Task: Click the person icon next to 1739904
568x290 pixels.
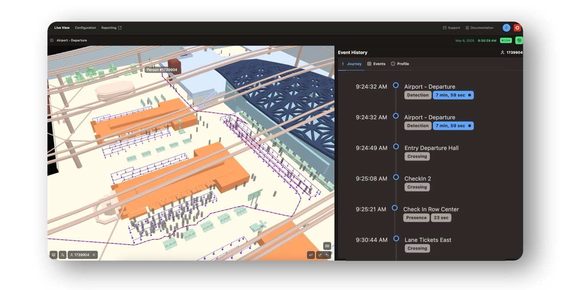Action: tap(502, 52)
